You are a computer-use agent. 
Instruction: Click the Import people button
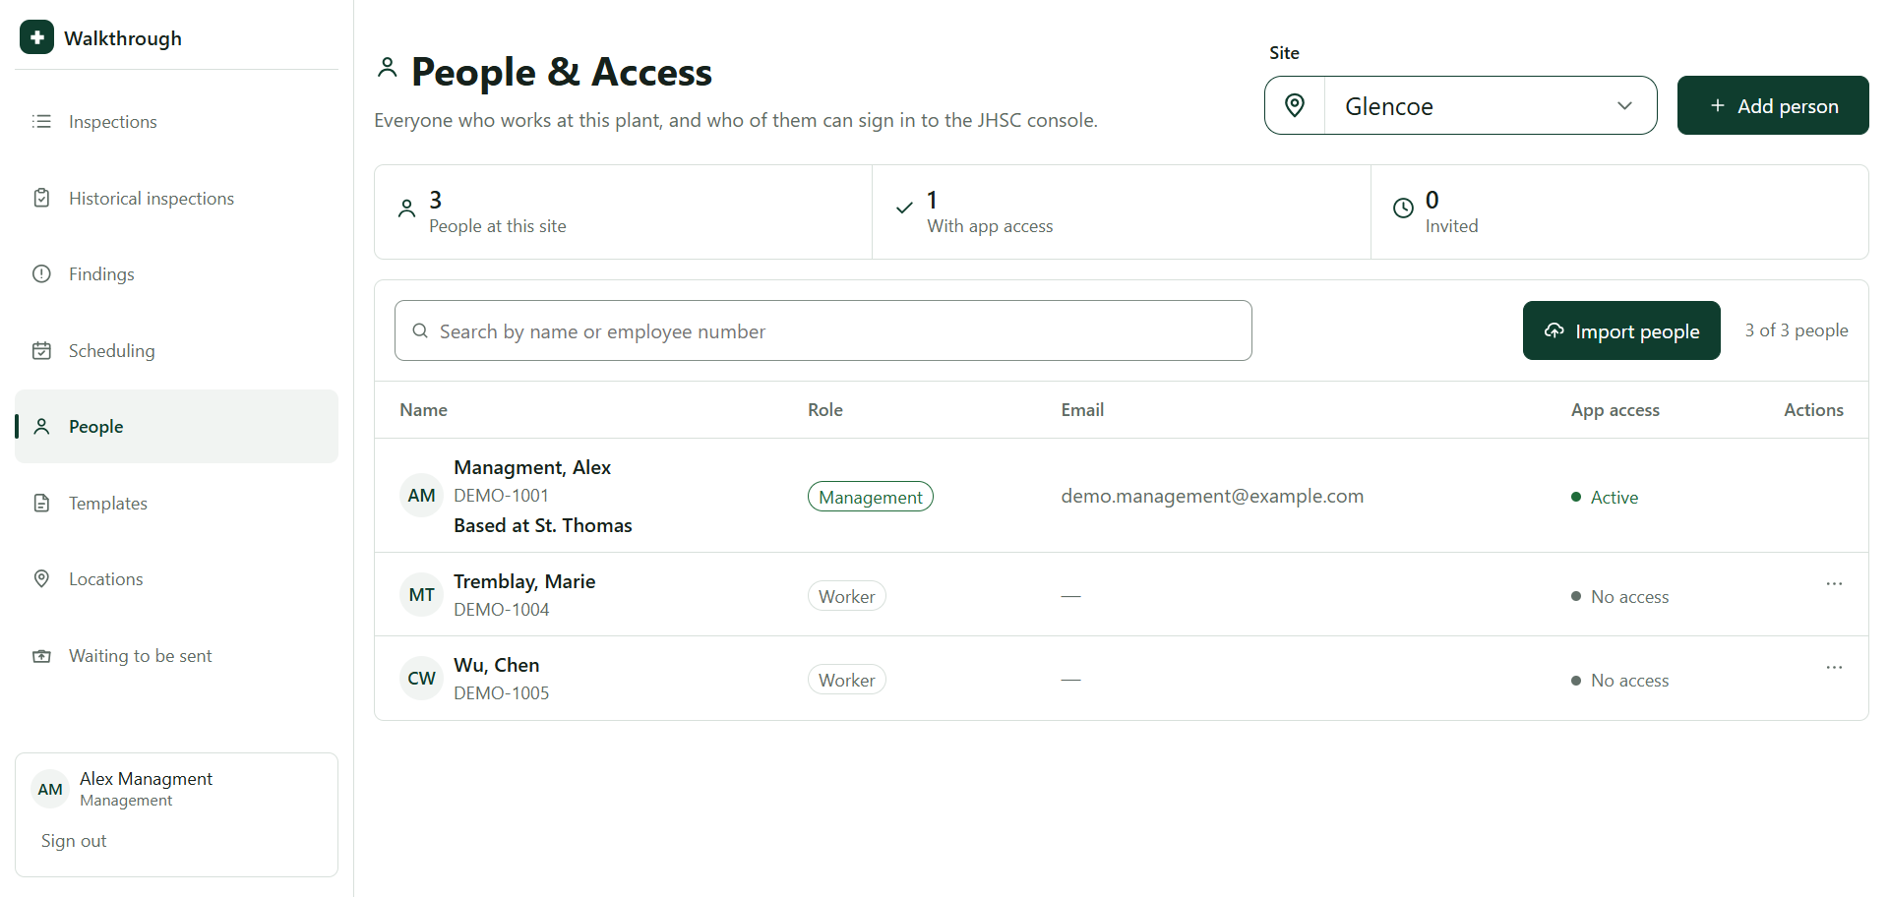click(1621, 330)
